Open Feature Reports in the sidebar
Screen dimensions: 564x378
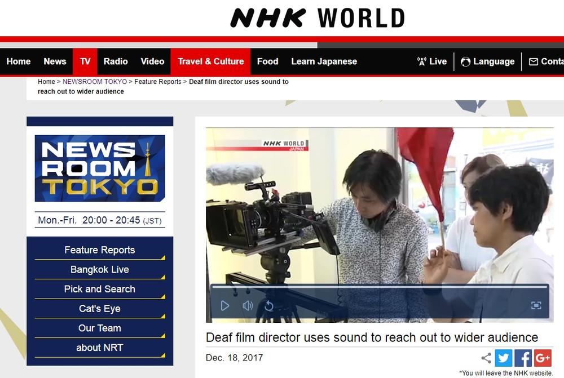coord(100,250)
